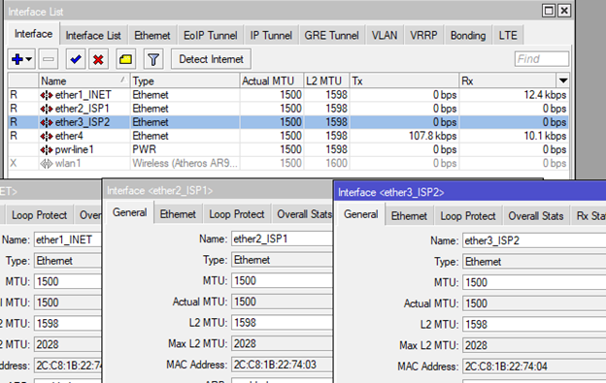
Task: Click the ether1_INET interface icon
Action: click(47, 95)
